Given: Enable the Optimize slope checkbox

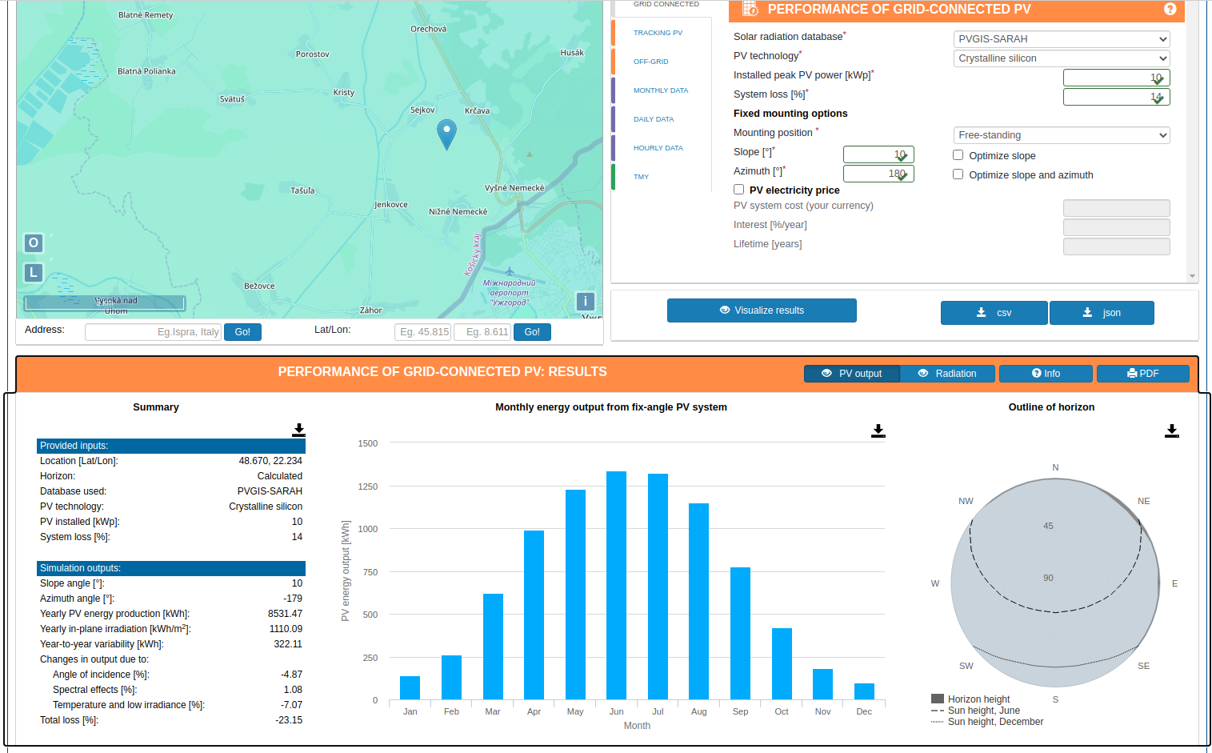Looking at the screenshot, I should point(958,155).
